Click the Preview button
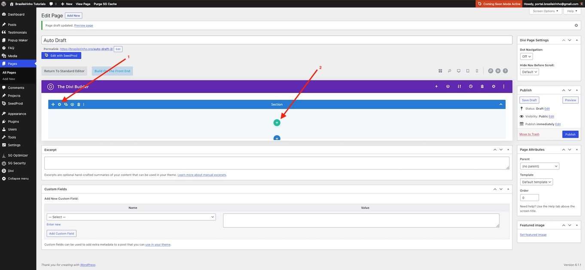Screen dimensions: 585x270 tap(570, 100)
